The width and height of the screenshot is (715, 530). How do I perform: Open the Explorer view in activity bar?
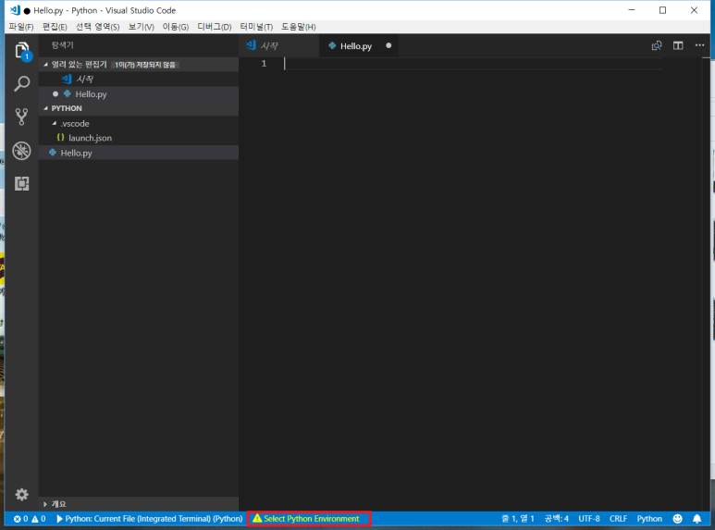click(x=22, y=50)
